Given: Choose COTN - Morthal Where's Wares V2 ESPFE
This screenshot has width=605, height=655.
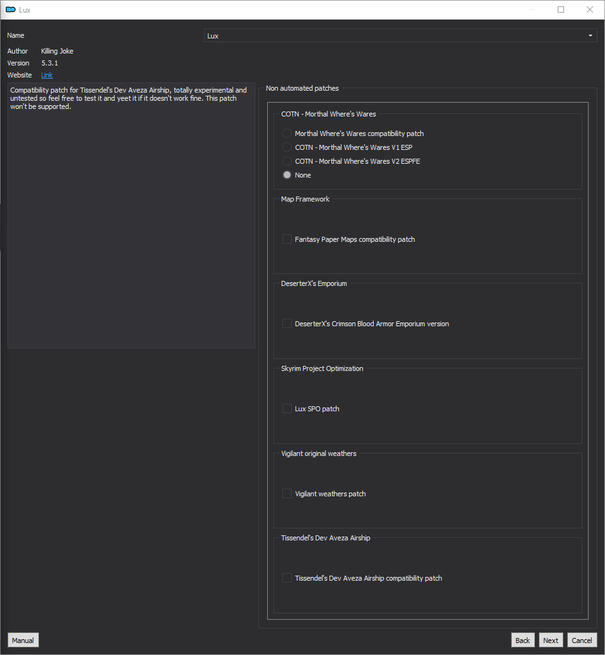Looking at the screenshot, I should 287,161.
